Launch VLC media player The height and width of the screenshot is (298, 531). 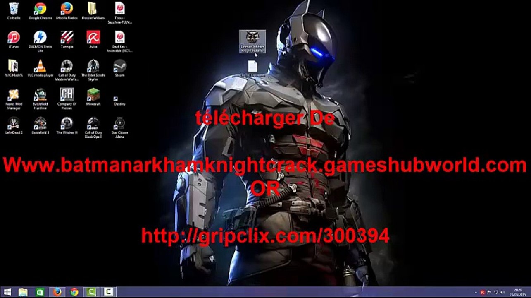pos(40,68)
